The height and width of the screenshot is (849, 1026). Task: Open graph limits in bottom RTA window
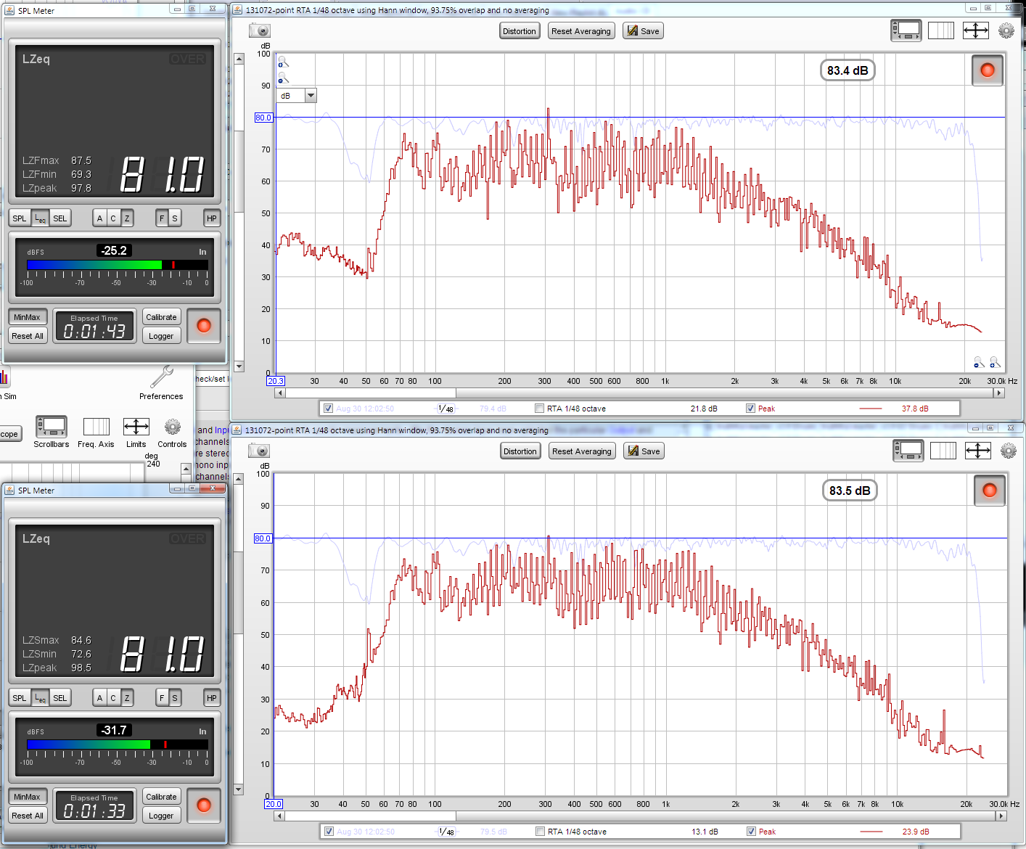[x=978, y=451]
